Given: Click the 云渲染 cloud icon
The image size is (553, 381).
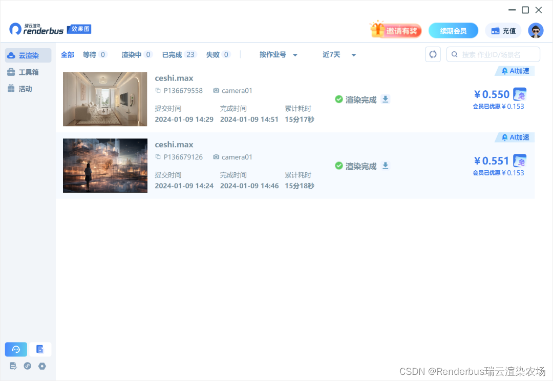Looking at the screenshot, I should [x=11, y=55].
